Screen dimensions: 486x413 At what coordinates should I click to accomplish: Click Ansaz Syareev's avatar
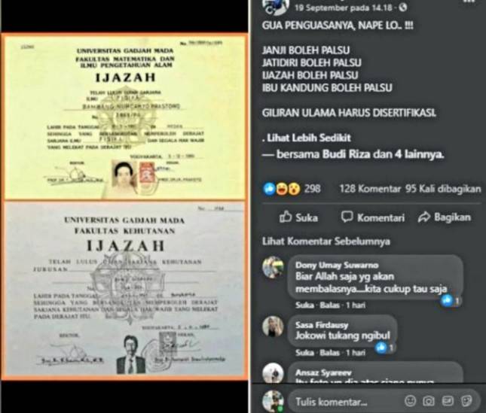point(273,373)
